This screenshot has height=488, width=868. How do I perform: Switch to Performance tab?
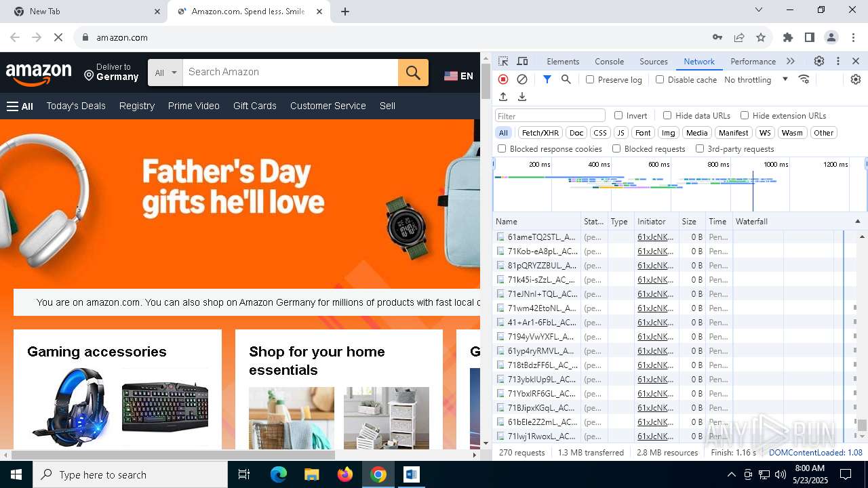coord(753,61)
